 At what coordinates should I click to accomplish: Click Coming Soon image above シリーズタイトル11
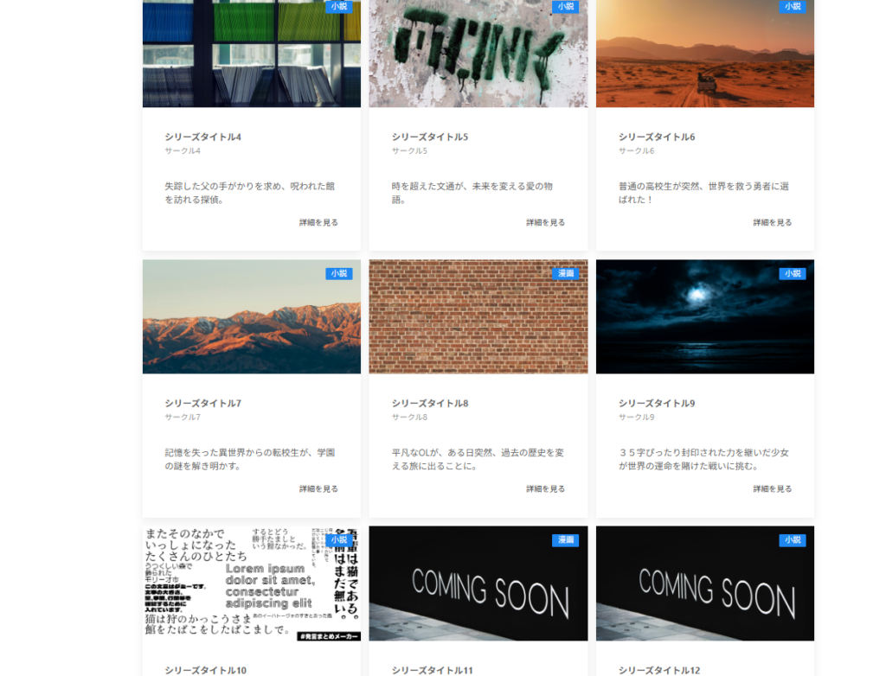coord(478,584)
